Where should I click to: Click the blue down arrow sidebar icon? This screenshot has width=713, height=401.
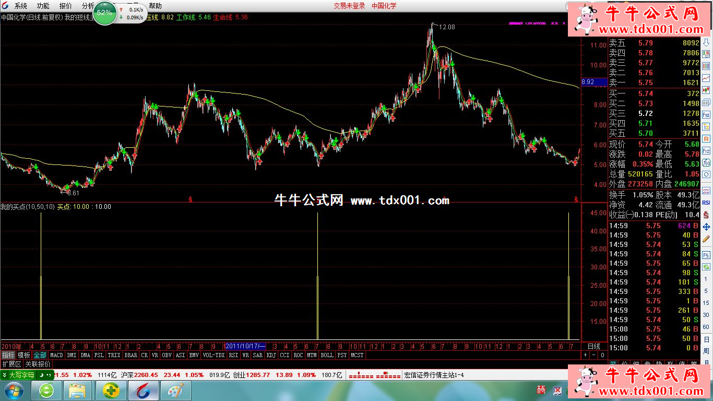tap(706, 43)
